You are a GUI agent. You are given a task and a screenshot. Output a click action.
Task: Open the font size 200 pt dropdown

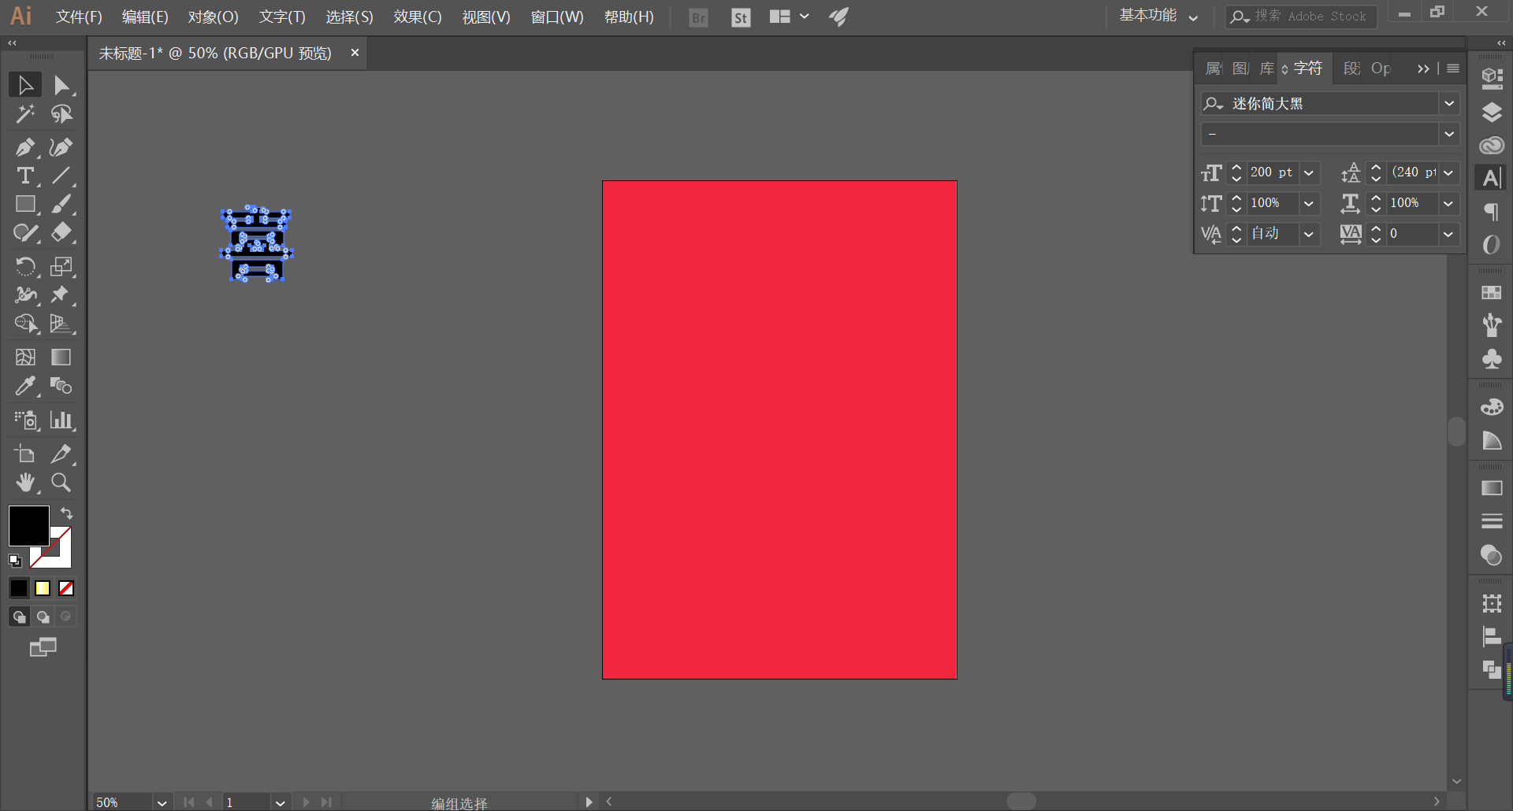pyautogui.click(x=1309, y=172)
